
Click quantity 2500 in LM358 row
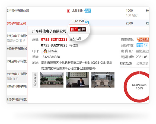tap(129, 23)
